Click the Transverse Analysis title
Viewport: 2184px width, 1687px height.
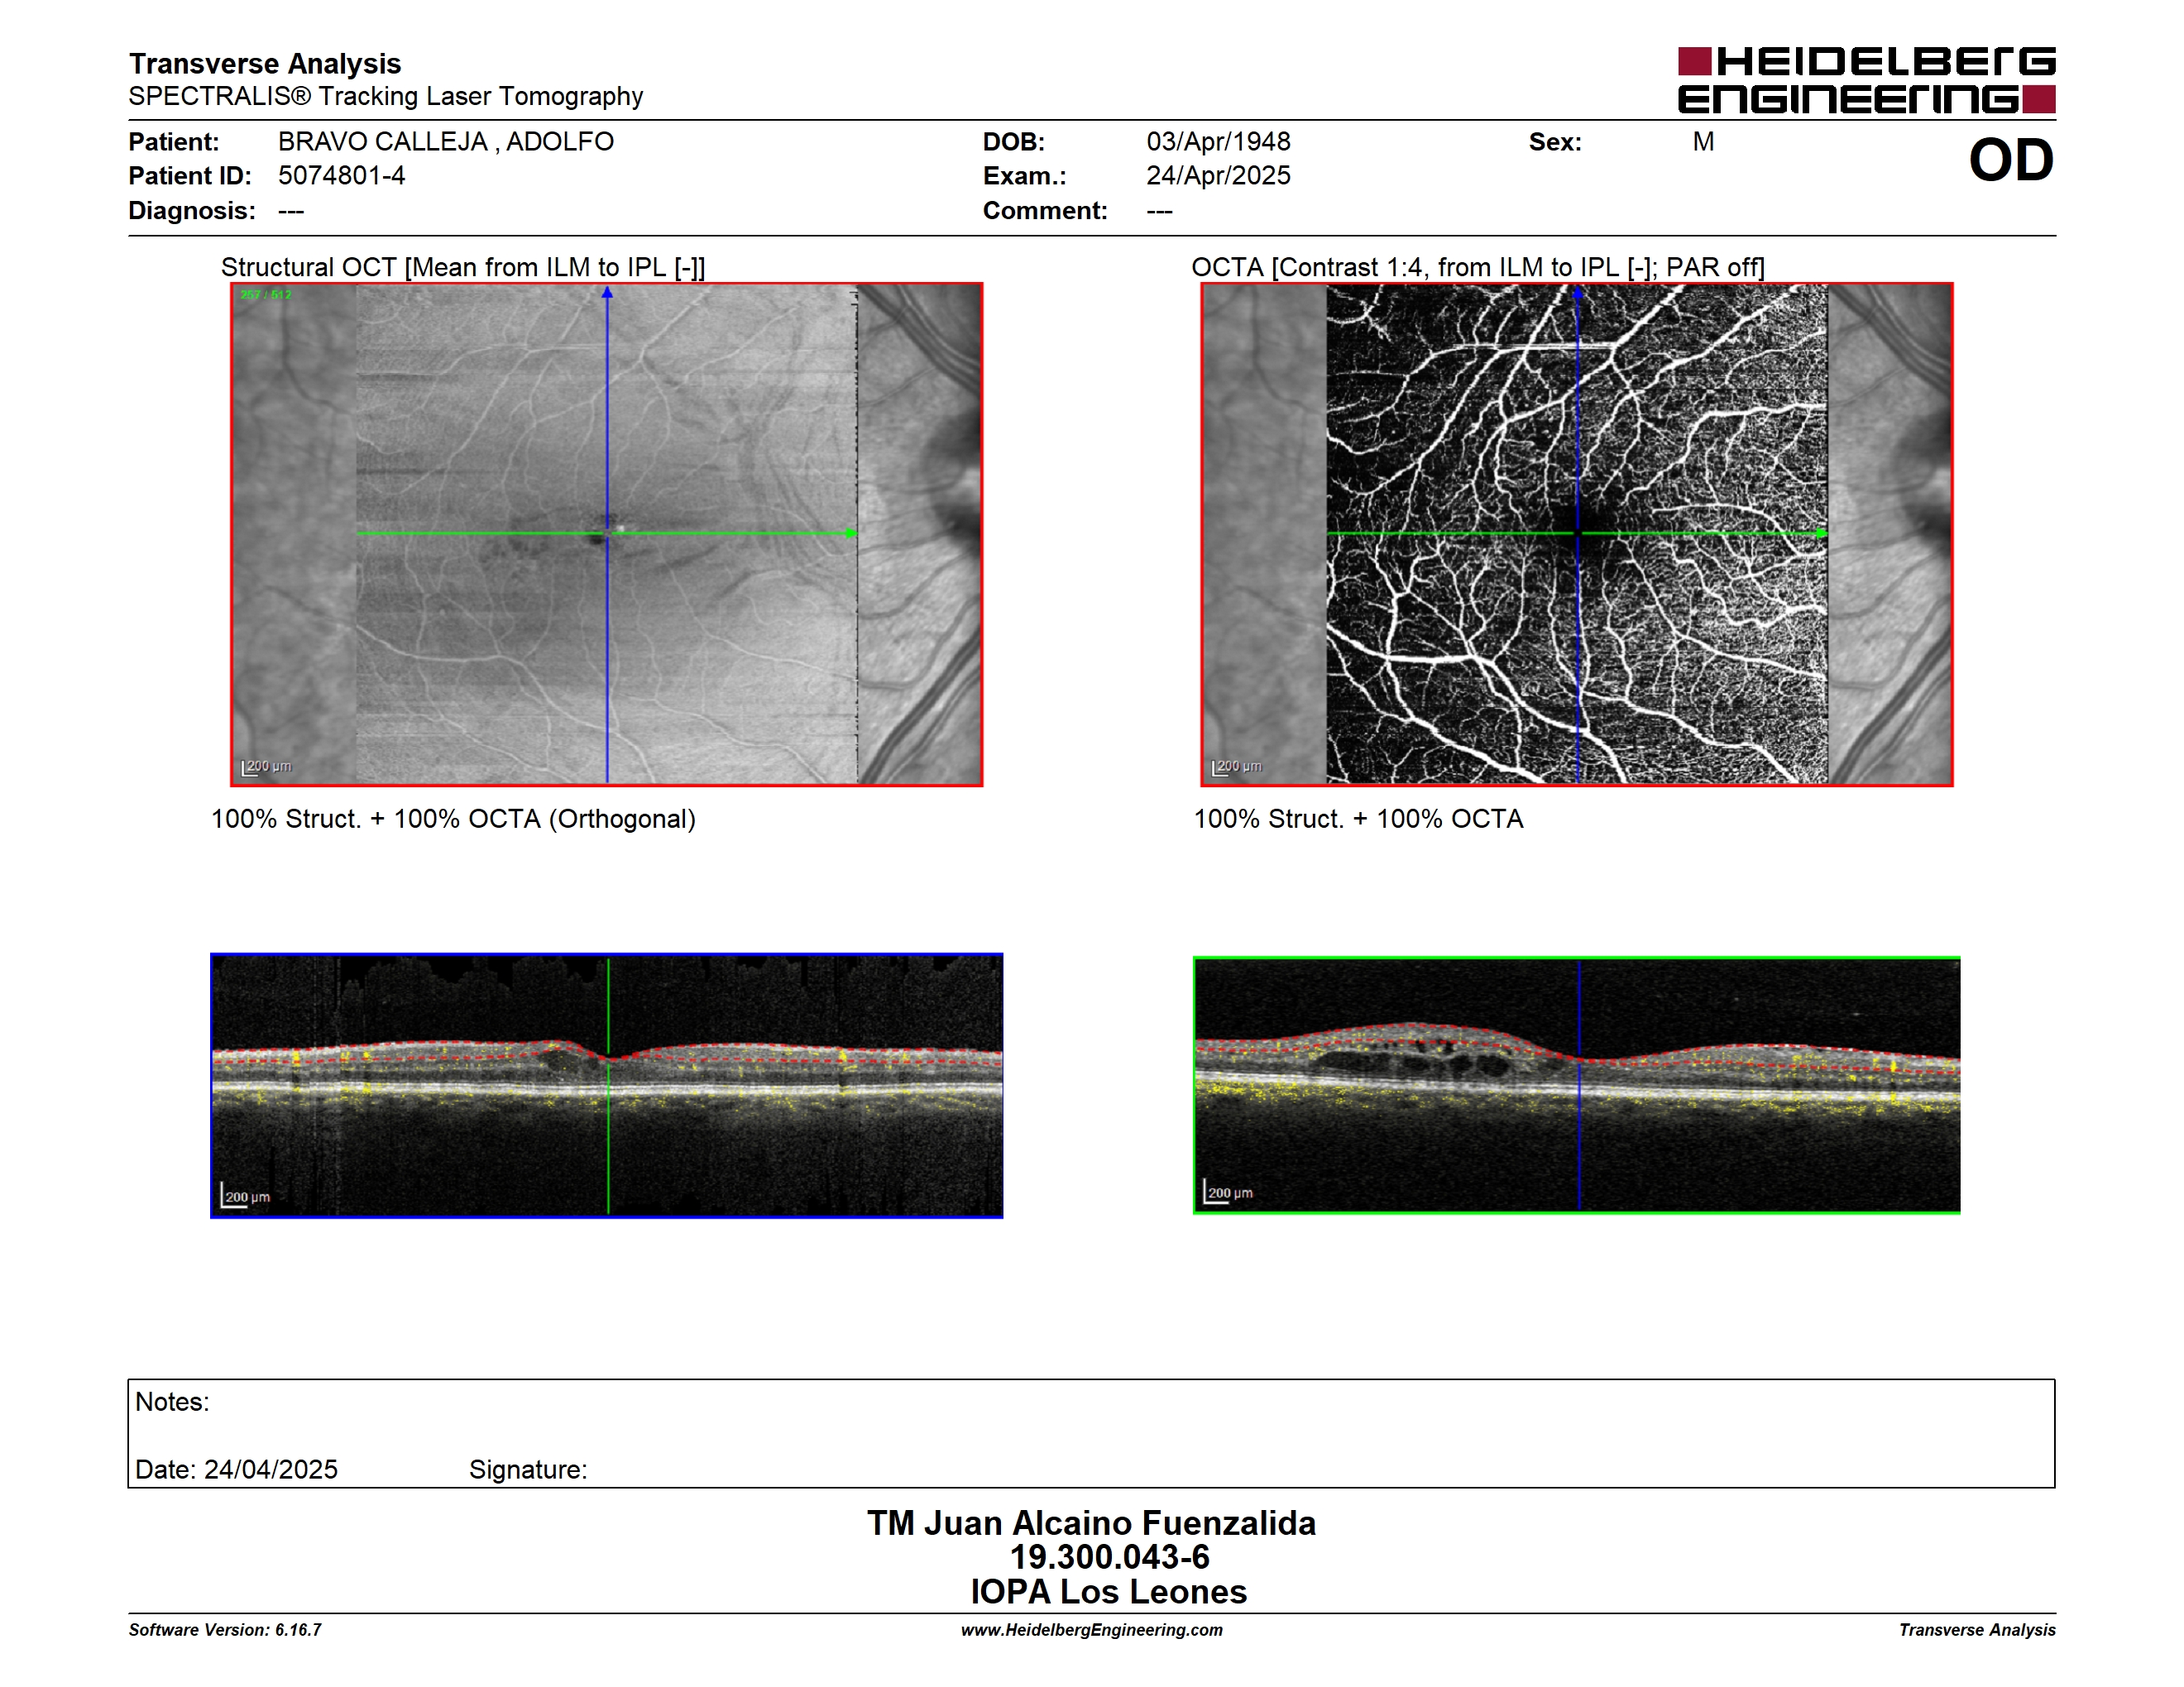tap(265, 64)
